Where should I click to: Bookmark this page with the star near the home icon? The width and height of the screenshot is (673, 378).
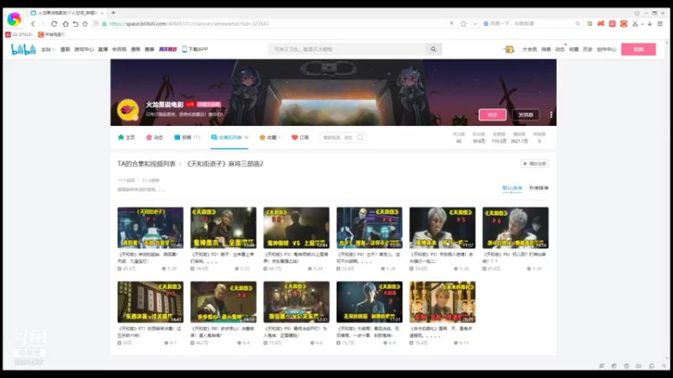coord(85,24)
